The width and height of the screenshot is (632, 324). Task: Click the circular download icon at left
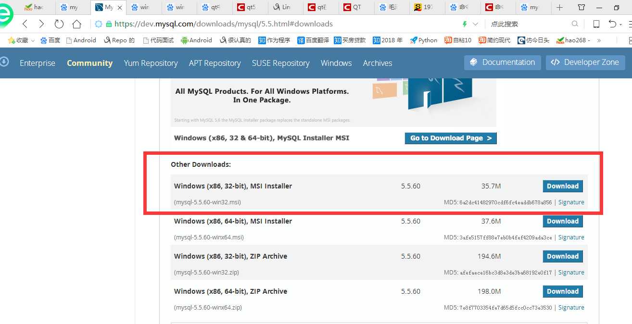[4, 62]
